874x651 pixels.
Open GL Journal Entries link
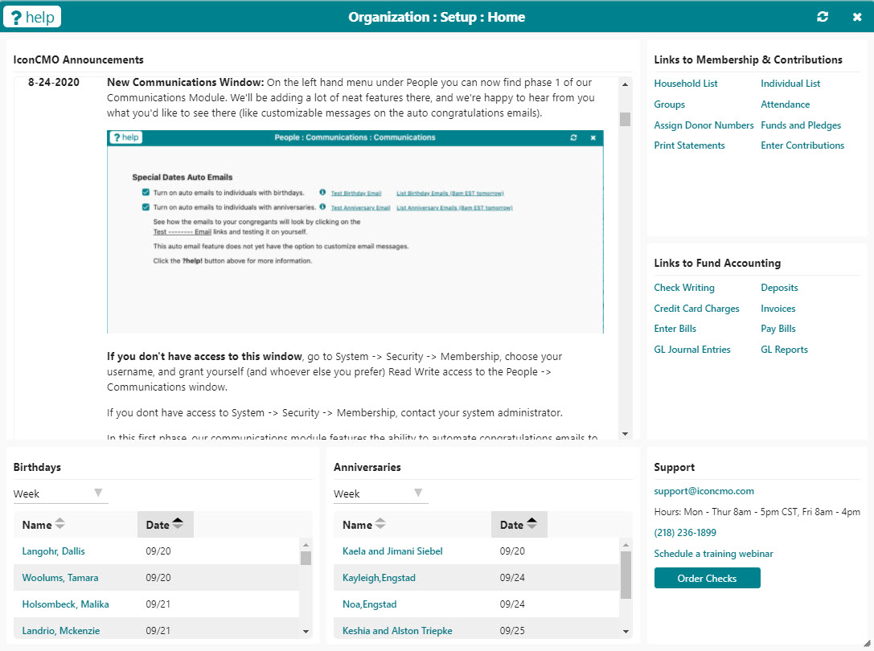pos(692,350)
